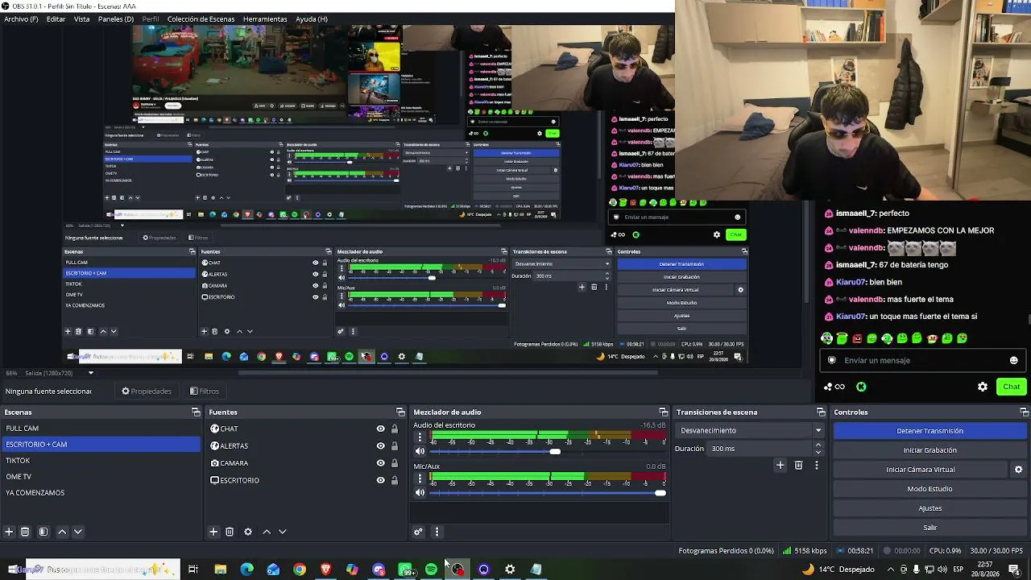Screen dimensions: 1031x580
Task: Click Iniciar Cámara Virtual button
Action: click(921, 470)
